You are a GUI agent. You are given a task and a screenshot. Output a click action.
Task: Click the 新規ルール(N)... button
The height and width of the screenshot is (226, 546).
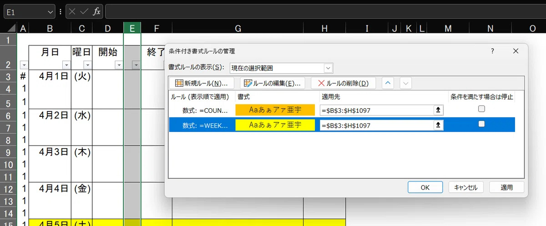click(x=202, y=83)
